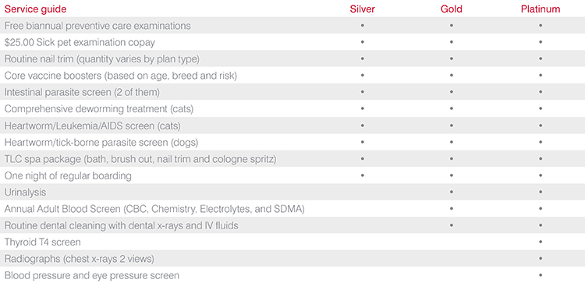The width and height of the screenshot is (585, 283).
Task: Click the Platinum dot in the Radiographs row
Action: pos(541,258)
